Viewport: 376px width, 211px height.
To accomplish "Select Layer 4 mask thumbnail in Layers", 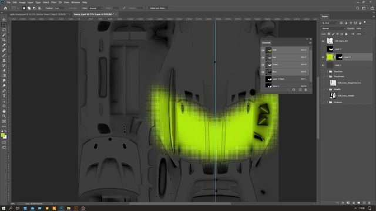I will 339,57.
